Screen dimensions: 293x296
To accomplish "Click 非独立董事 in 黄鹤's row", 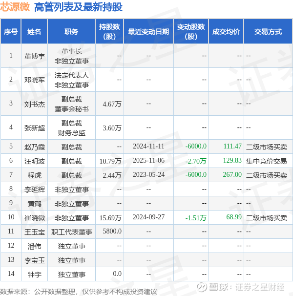I will coord(72,204).
